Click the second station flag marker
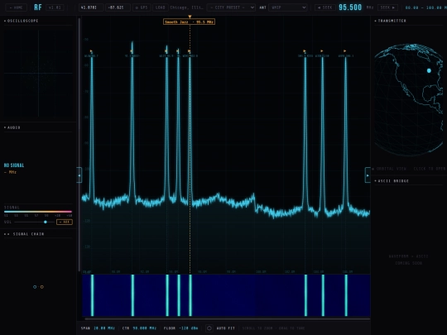 (132, 51)
